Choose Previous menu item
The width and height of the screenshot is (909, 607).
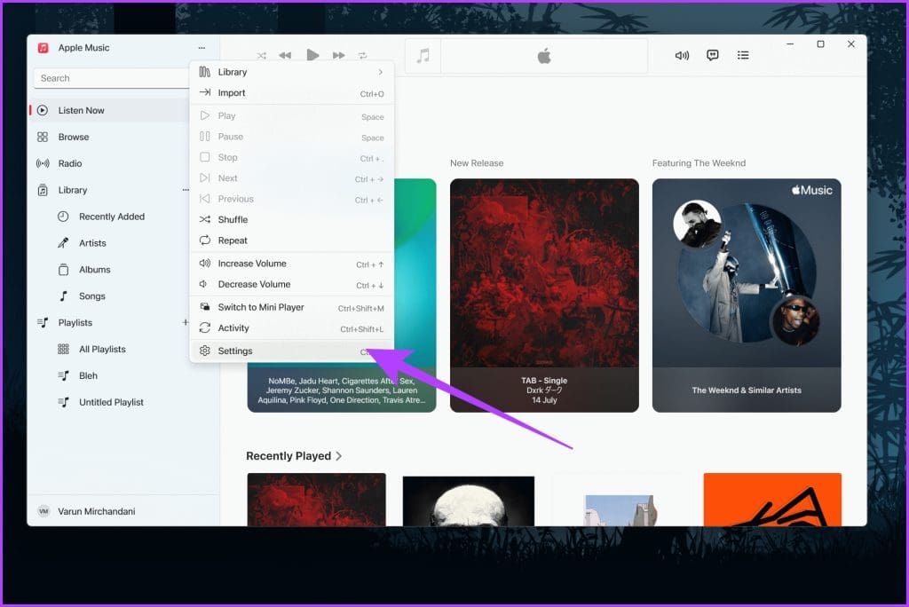click(291, 199)
